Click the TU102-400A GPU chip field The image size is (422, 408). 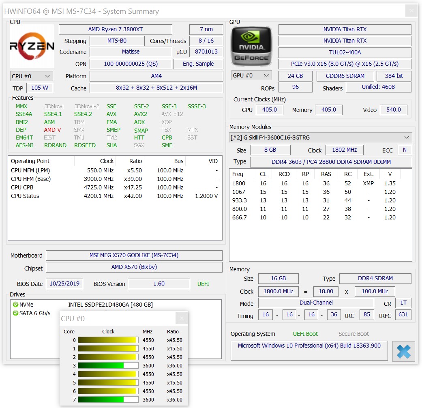click(345, 52)
